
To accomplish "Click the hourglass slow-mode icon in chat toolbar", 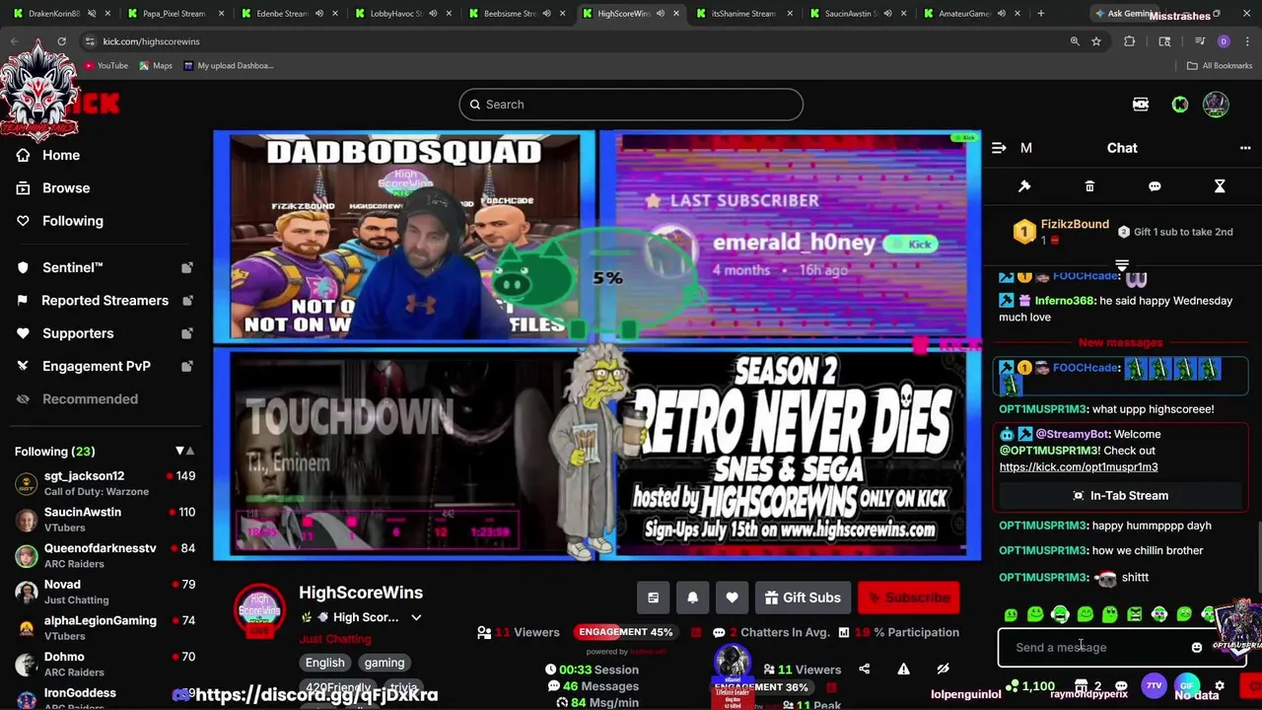I will coord(1220,186).
